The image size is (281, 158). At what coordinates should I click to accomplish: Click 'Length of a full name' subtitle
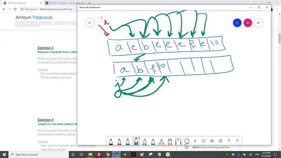pos(58,124)
